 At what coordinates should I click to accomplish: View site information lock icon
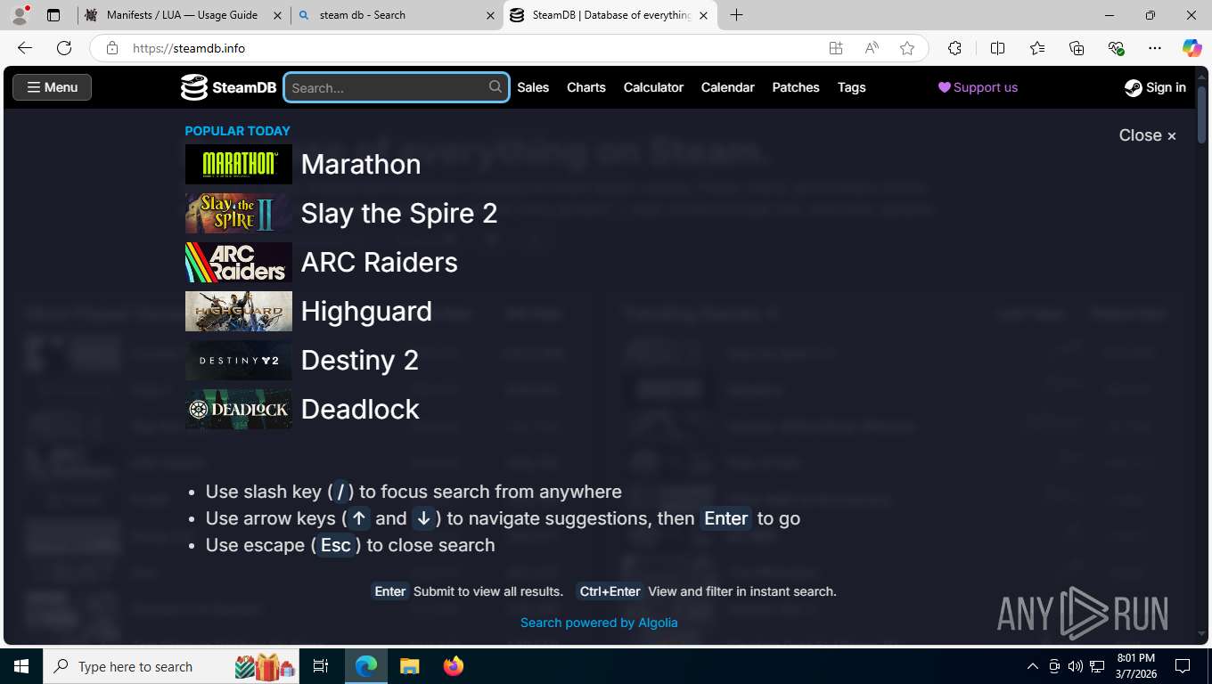(111, 48)
